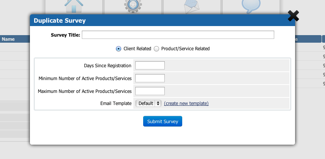Click the Days Since Registration input box
325x159 pixels.
pos(150,66)
